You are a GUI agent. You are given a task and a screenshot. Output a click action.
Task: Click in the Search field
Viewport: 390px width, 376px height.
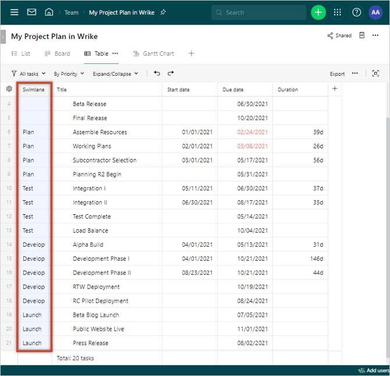click(x=262, y=12)
